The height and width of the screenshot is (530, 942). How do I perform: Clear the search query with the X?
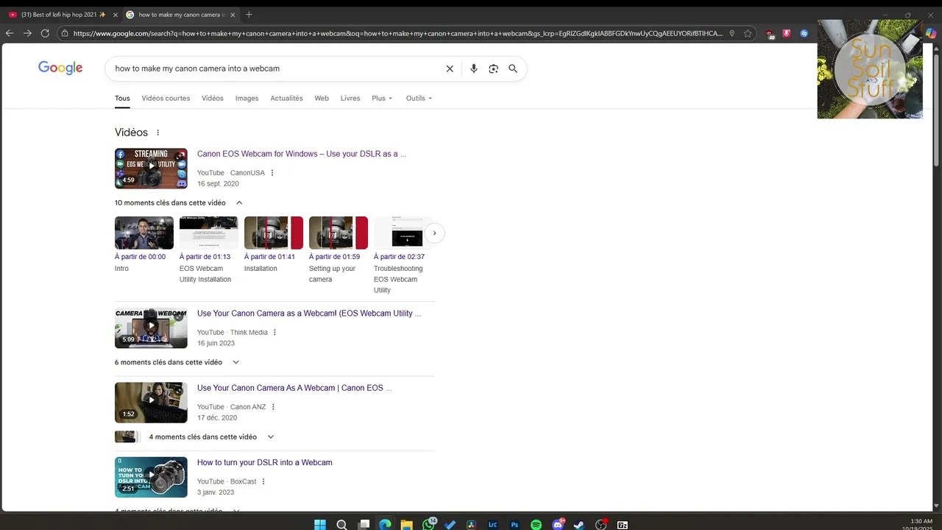[x=450, y=68]
